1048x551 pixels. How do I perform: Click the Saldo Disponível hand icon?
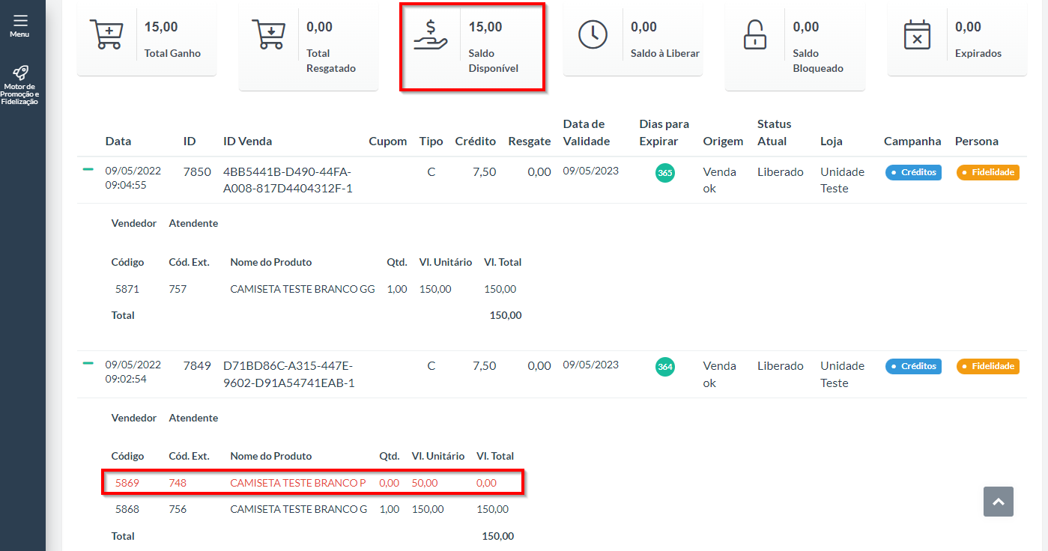pyautogui.click(x=431, y=35)
